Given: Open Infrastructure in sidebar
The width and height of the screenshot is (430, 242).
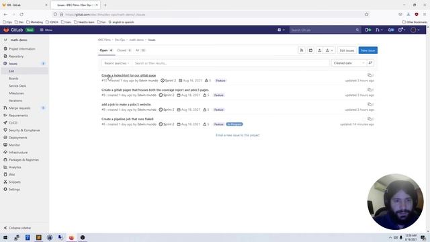Looking at the screenshot, I should tap(18, 153).
